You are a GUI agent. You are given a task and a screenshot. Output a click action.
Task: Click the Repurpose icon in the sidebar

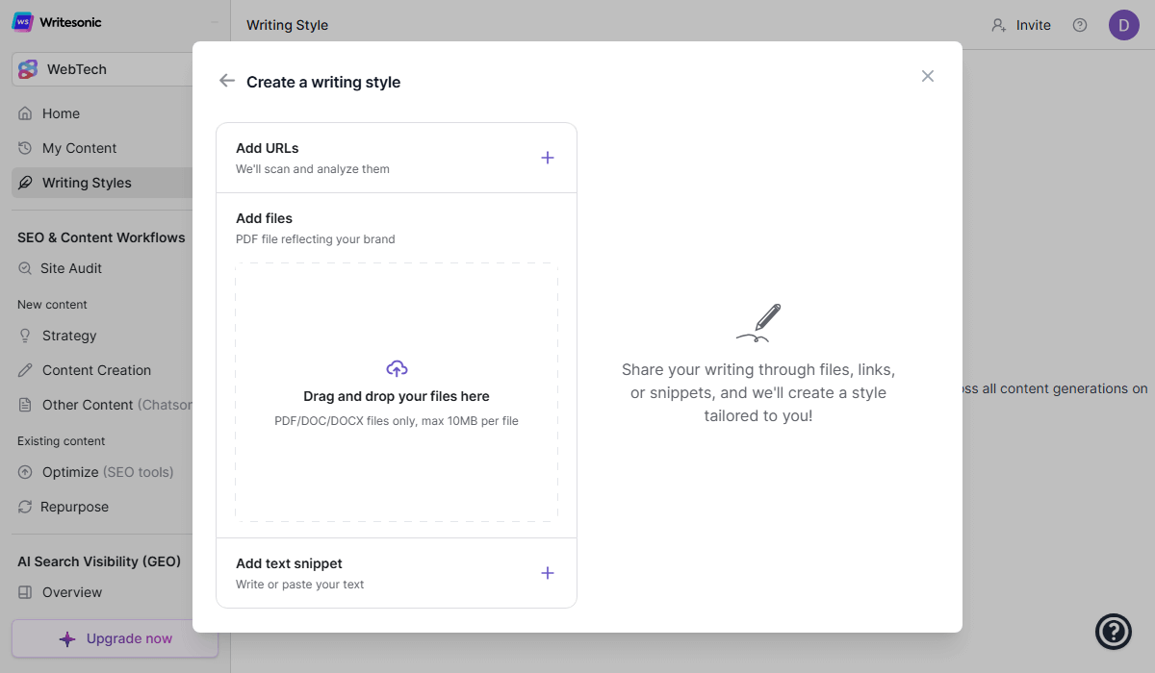(x=26, y=507)
